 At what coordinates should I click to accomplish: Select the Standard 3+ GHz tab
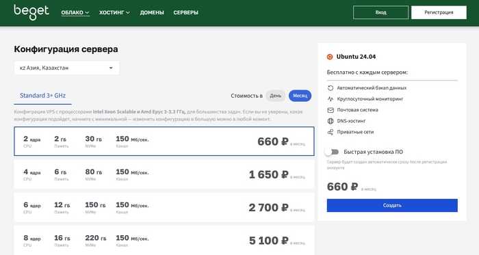point(42,96)
